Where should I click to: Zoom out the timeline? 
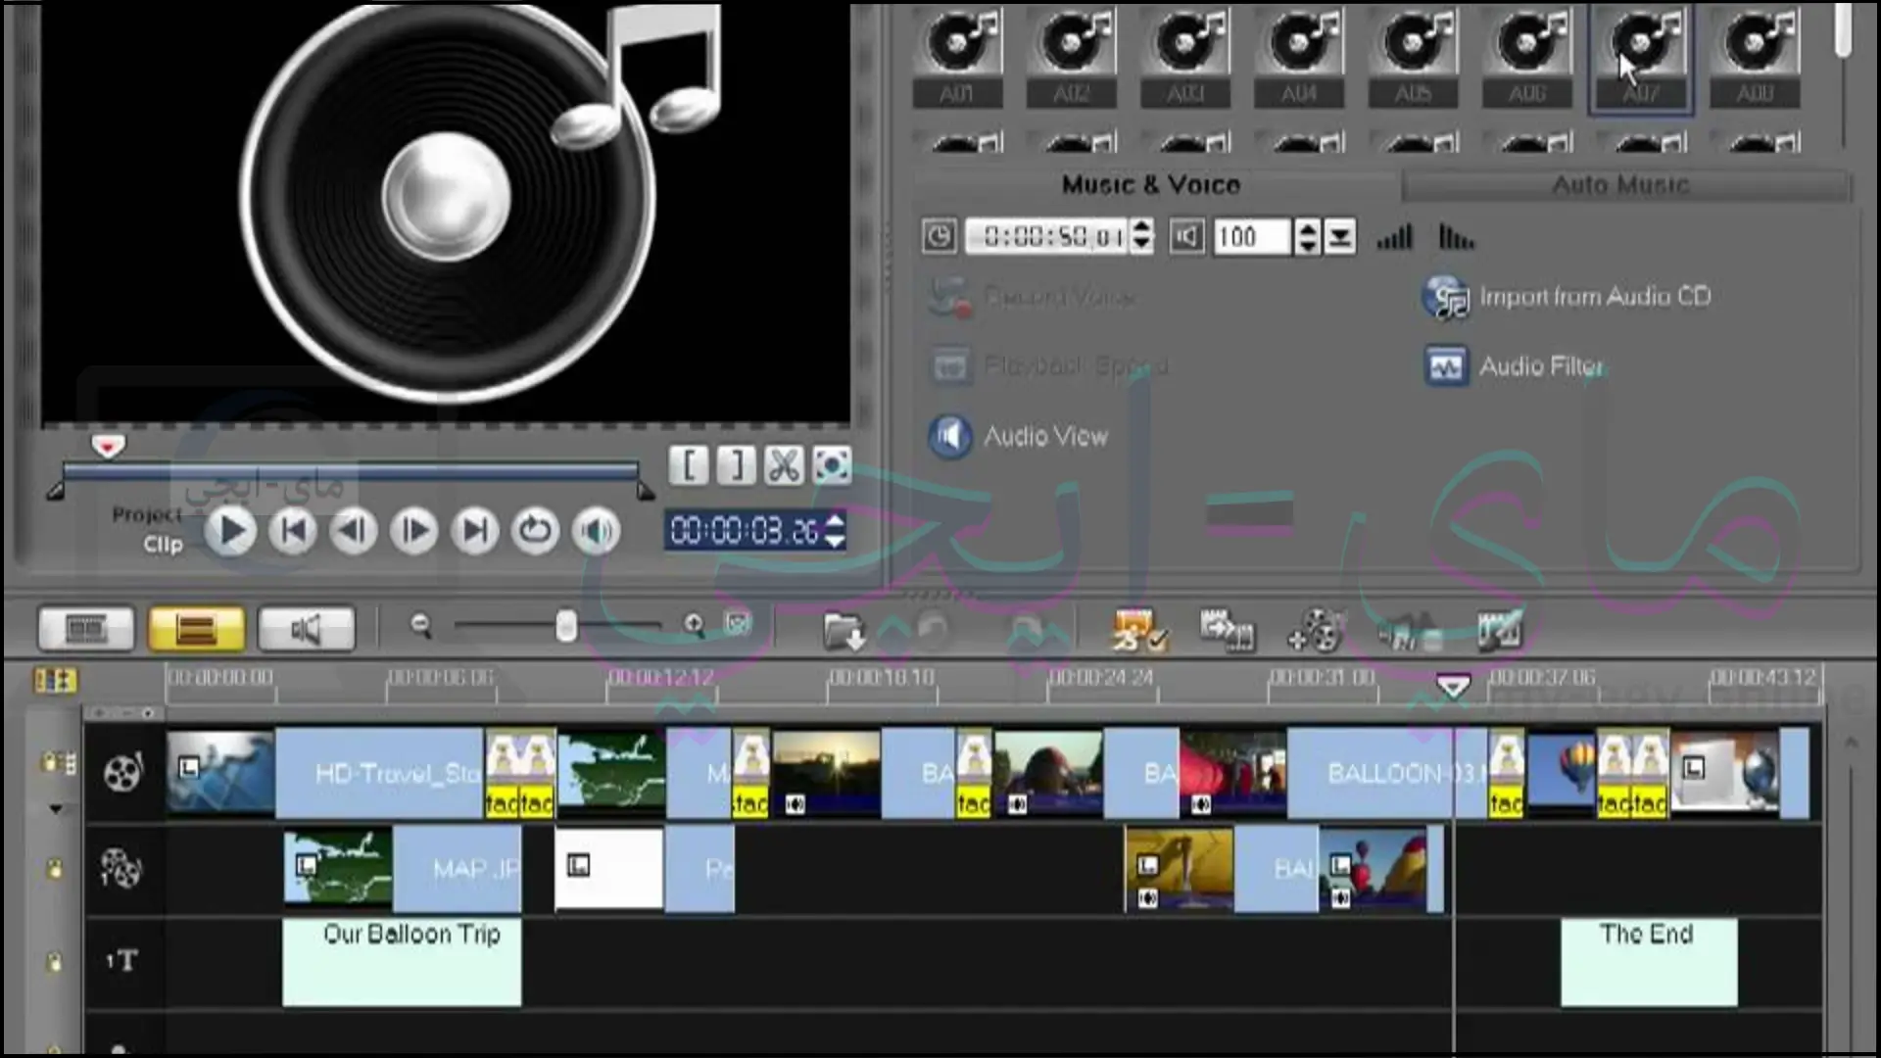click(x=421, y=625)
